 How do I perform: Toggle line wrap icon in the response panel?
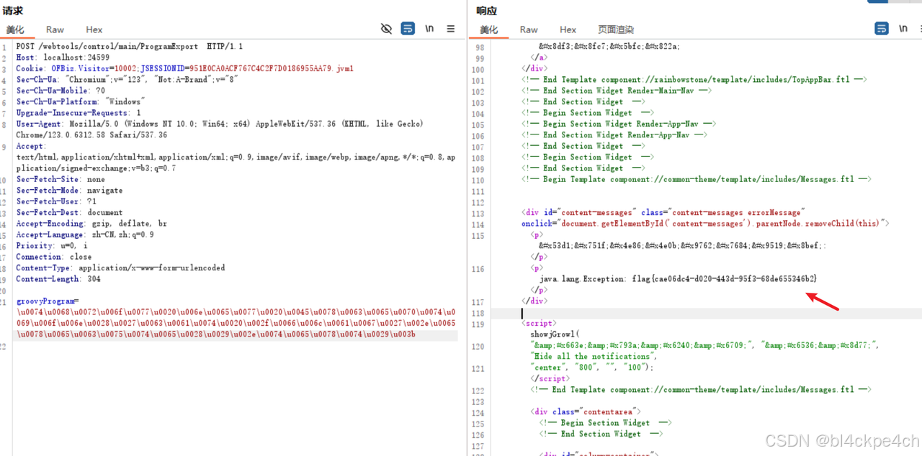coord(882,29)
